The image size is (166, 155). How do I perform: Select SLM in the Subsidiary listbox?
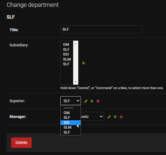pyautogui.click(x=67, y=59)
